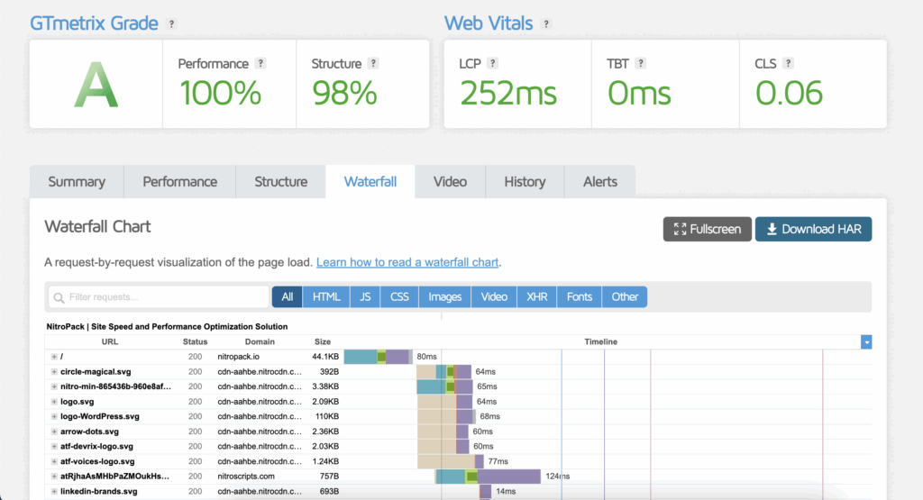Click the 110KB size value
Screen dimensions: 923x500
click(x=326, y=416)
